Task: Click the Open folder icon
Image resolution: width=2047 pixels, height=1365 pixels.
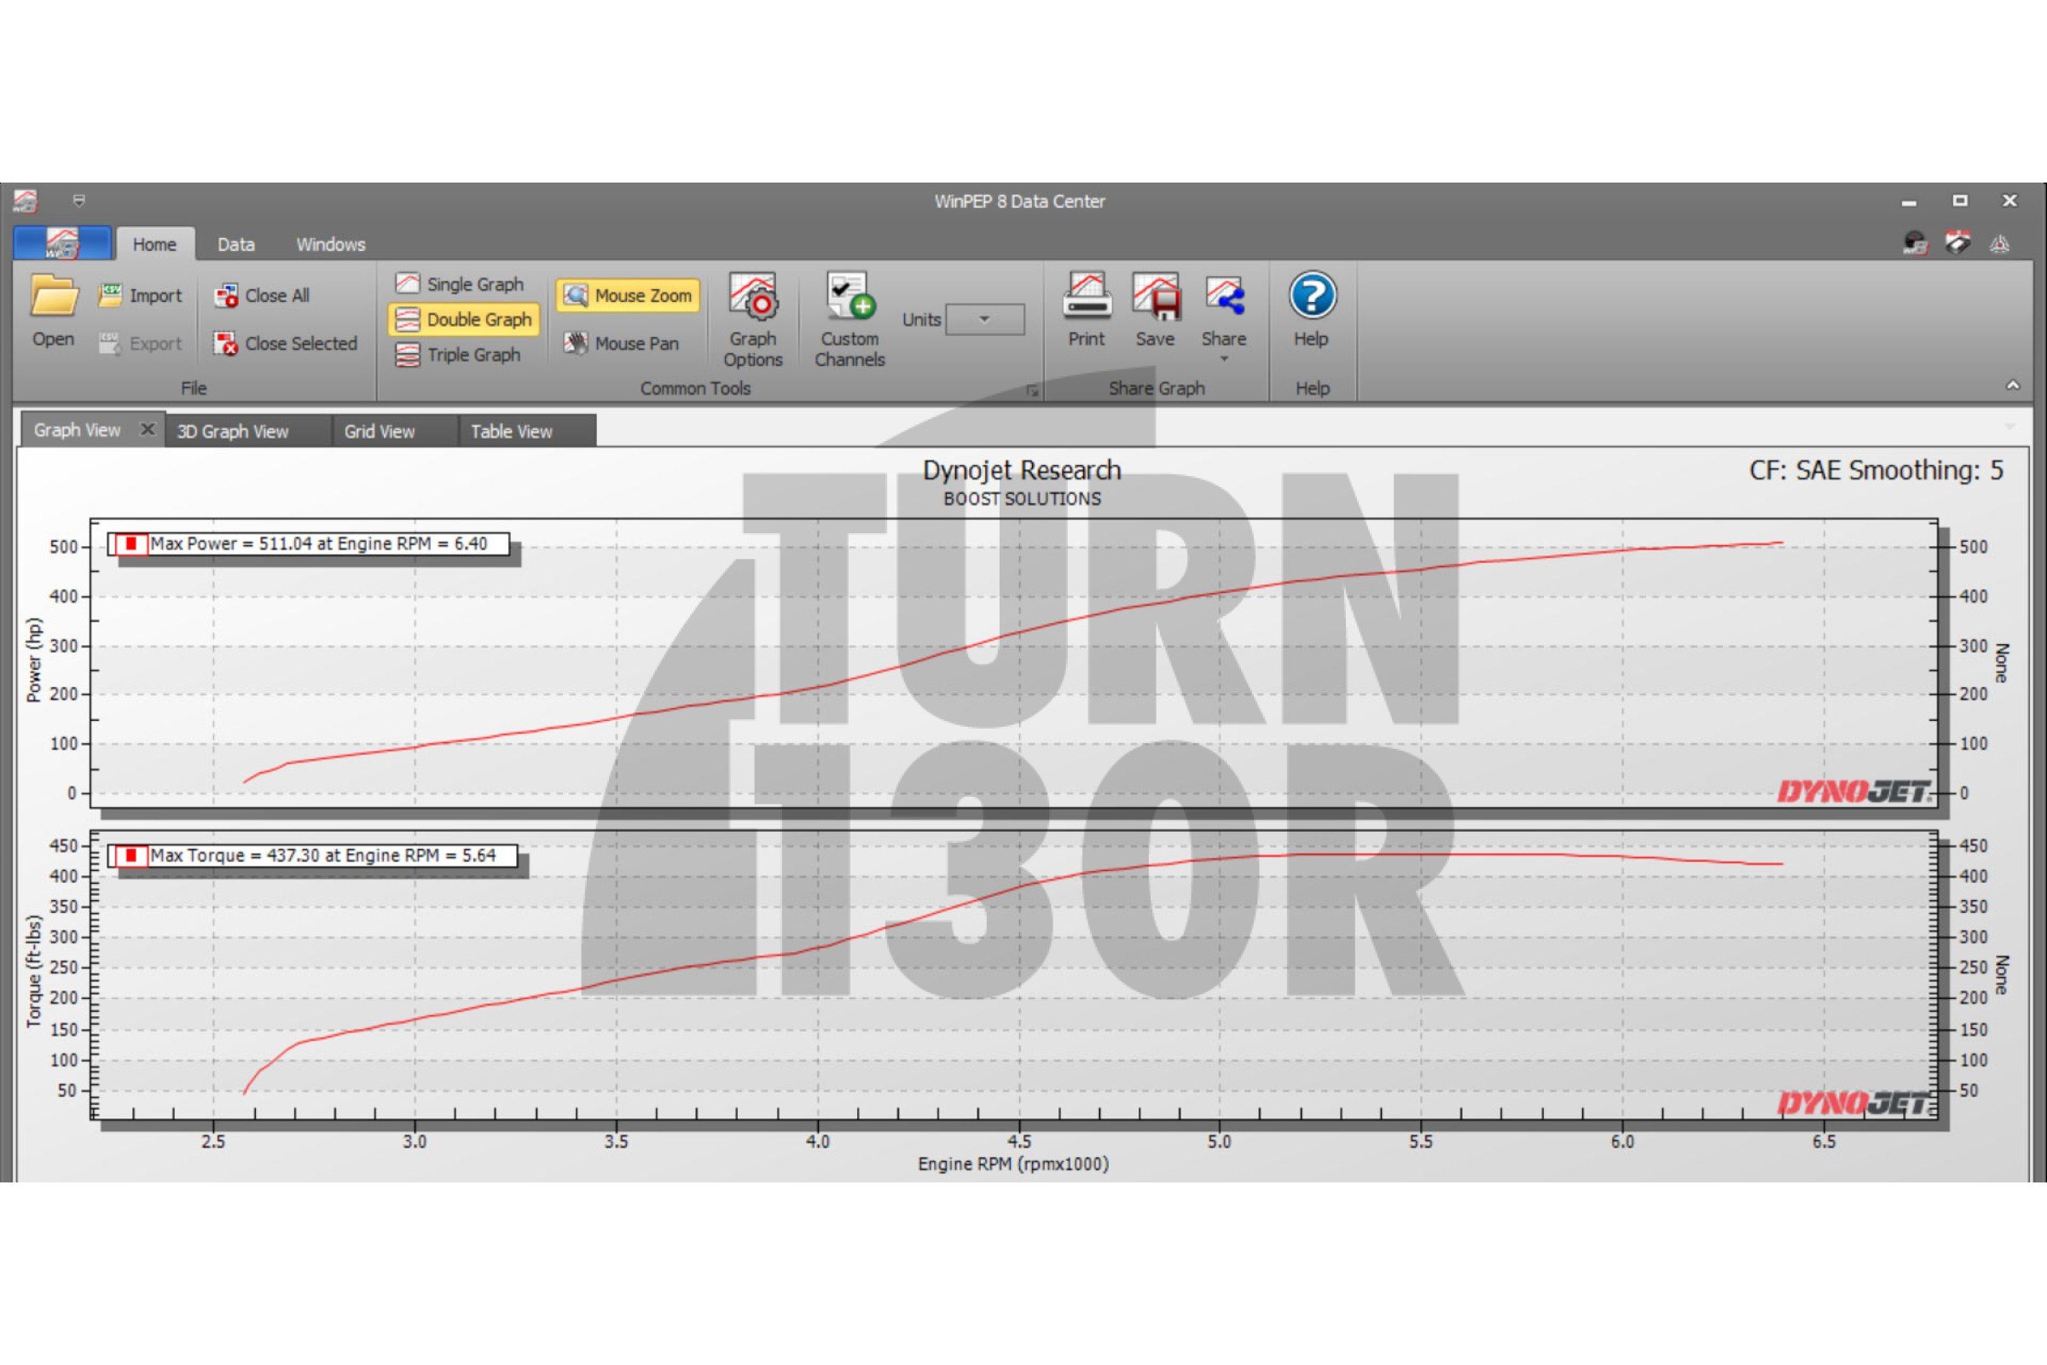Action: 53,298
